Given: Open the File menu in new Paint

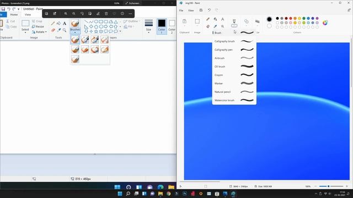Looking at the screenshot, I should (181, 10).
